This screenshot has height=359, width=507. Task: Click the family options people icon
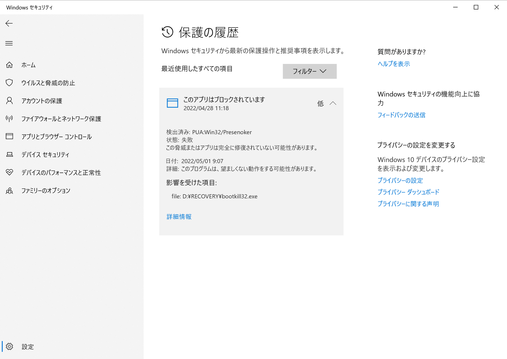10,191
